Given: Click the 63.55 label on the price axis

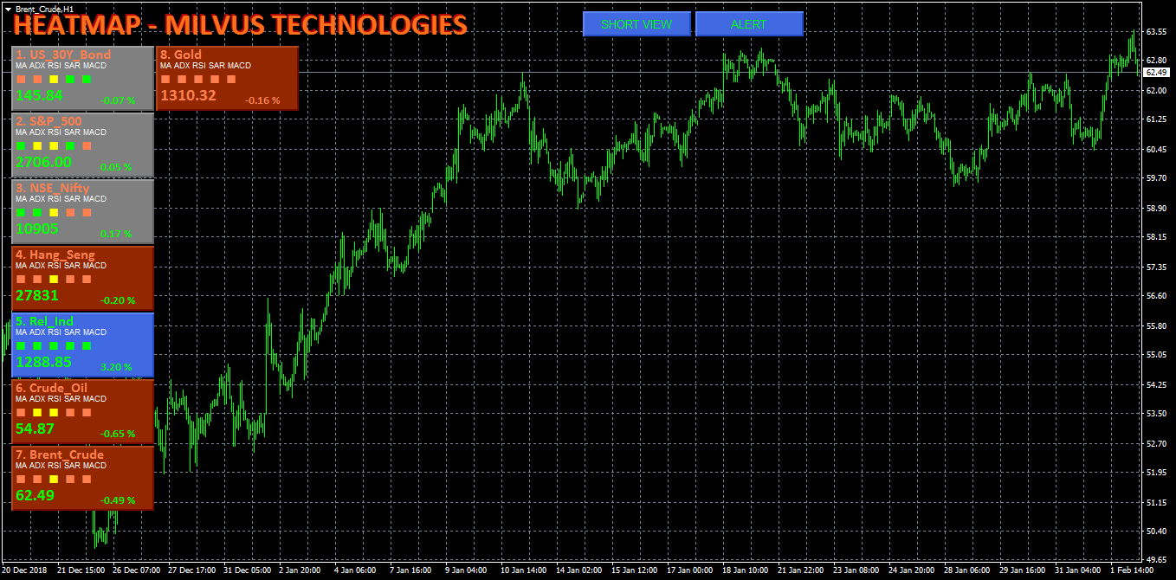Looking at the screenshot, I should pos(1155,32).
